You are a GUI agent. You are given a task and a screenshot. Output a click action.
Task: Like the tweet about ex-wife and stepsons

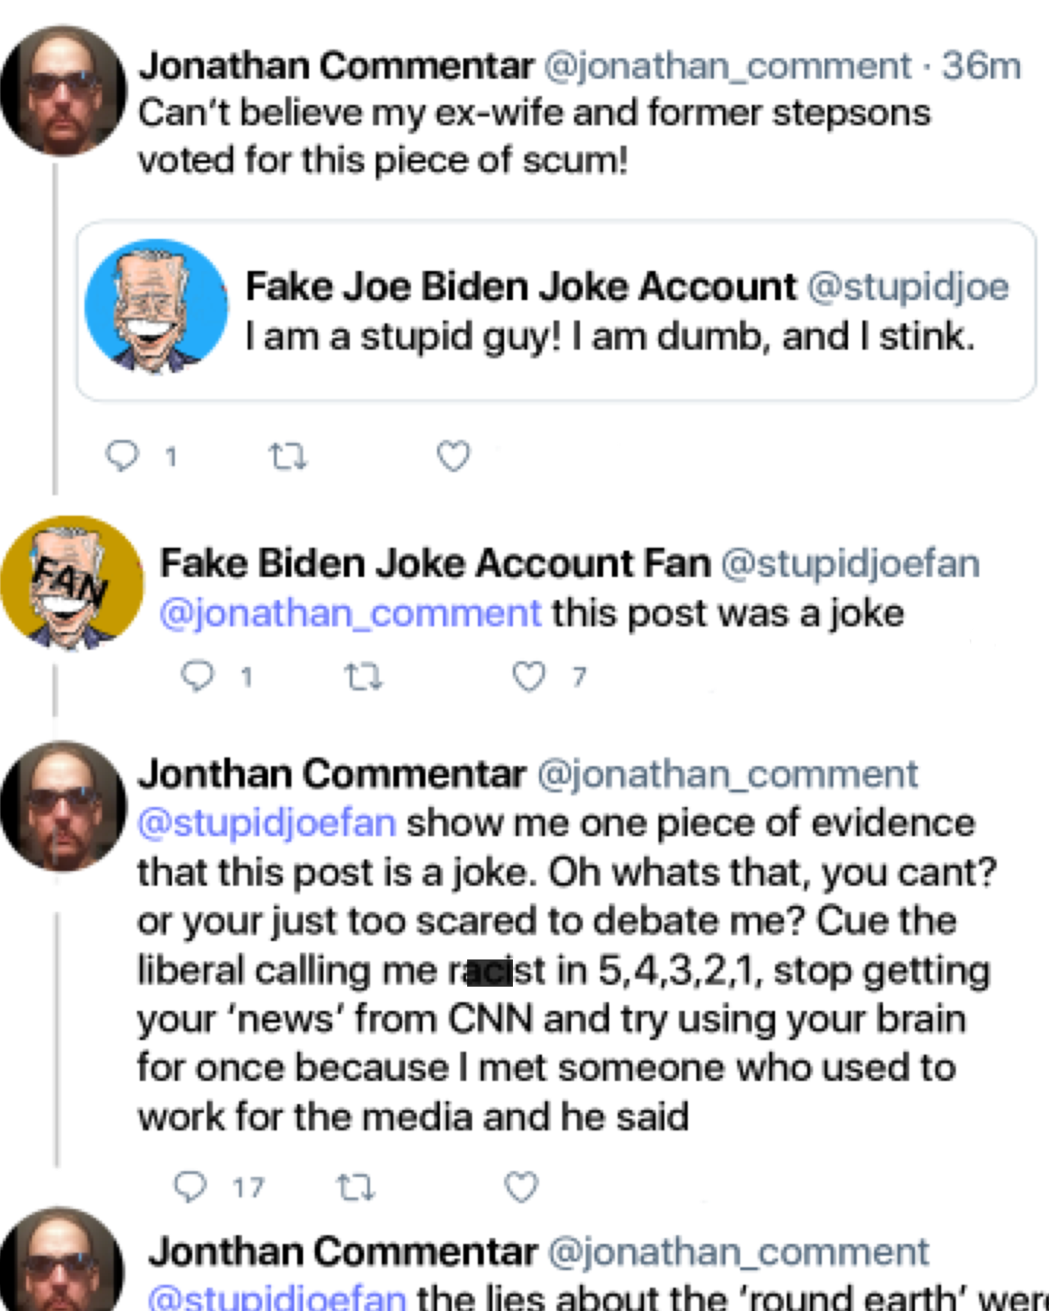[x=453, y=455]
